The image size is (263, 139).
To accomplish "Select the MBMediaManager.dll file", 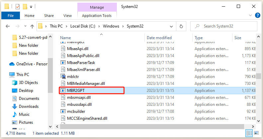I will click(86, 84).
